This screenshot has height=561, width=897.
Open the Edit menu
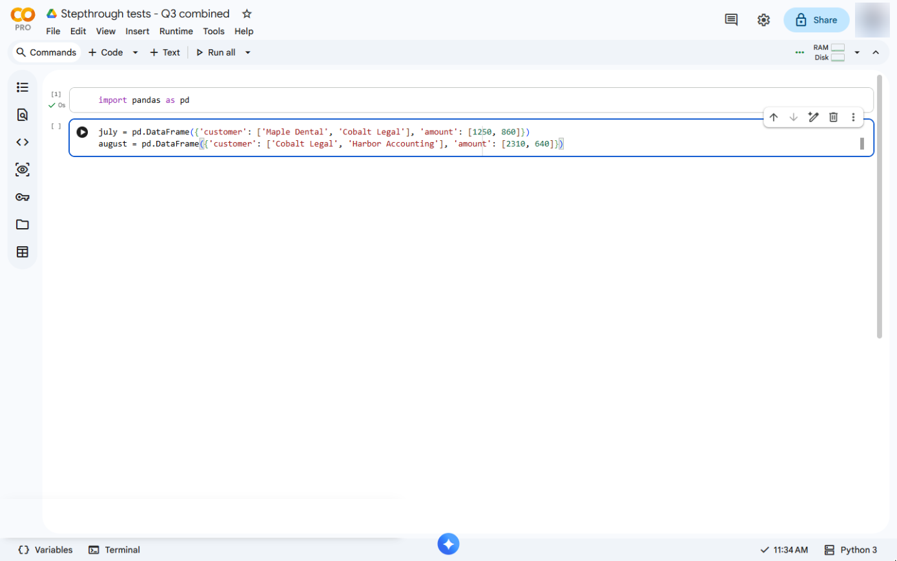[78, 31]
